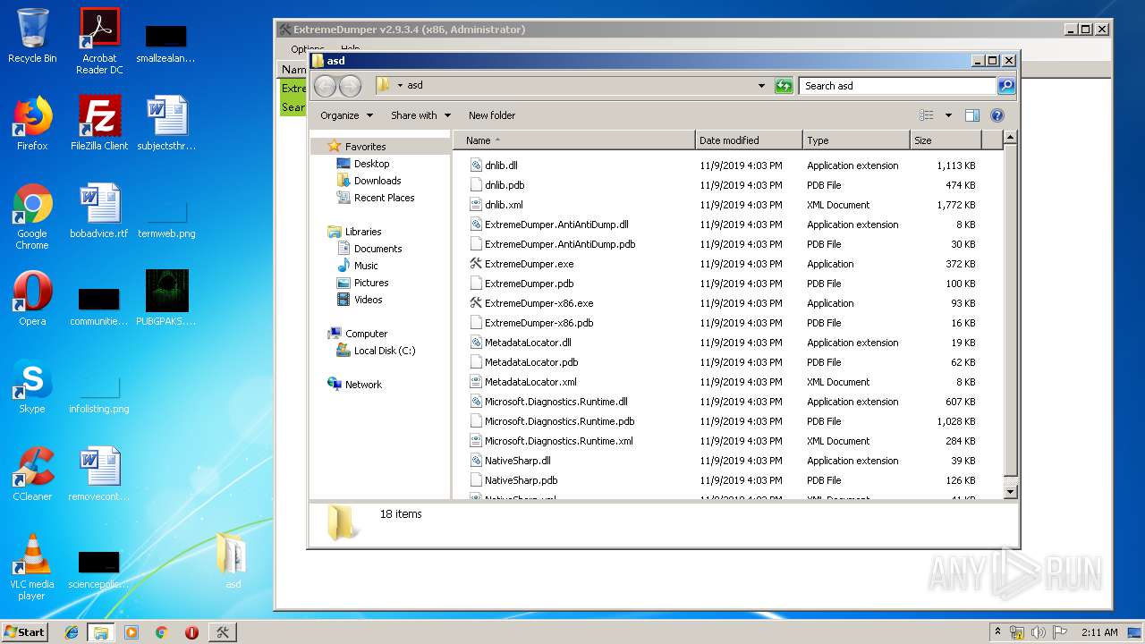1145x644 pixels.
Task: Select bobadvice.rtf document icon on desktop
Action: point(99,211)
